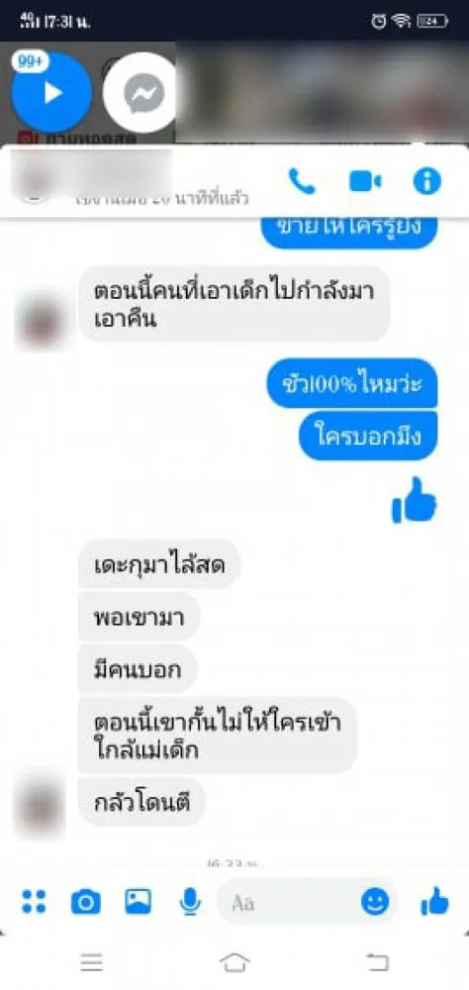Tap the Android back navigation button
This screenshot has height=990, width=469.
pos(377,962)
